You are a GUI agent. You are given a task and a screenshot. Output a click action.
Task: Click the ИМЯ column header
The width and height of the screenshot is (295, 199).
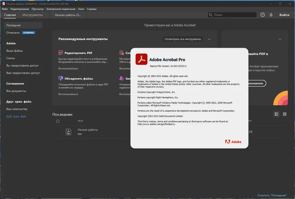click(x=80, y=121)
